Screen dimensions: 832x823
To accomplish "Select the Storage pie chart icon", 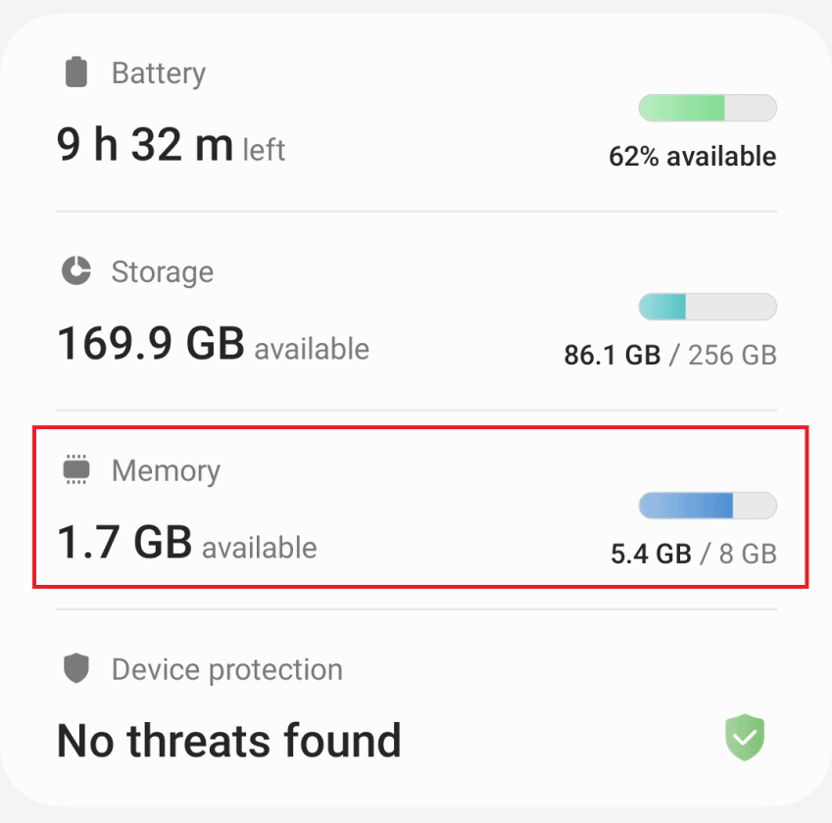I will [74, 271].
